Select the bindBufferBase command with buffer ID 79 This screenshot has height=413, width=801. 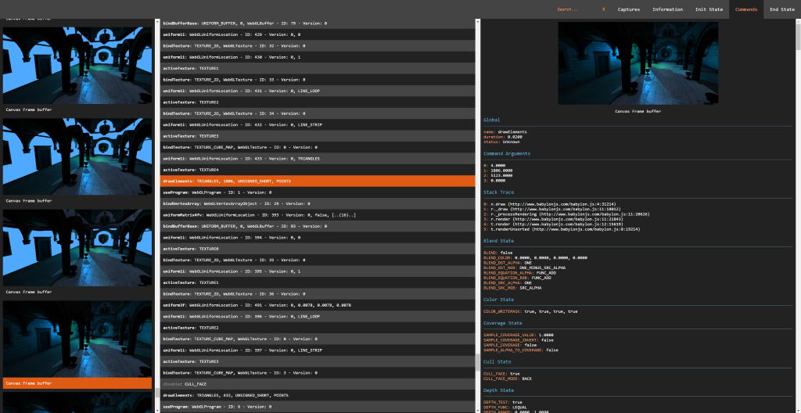(x=318, y=23)
